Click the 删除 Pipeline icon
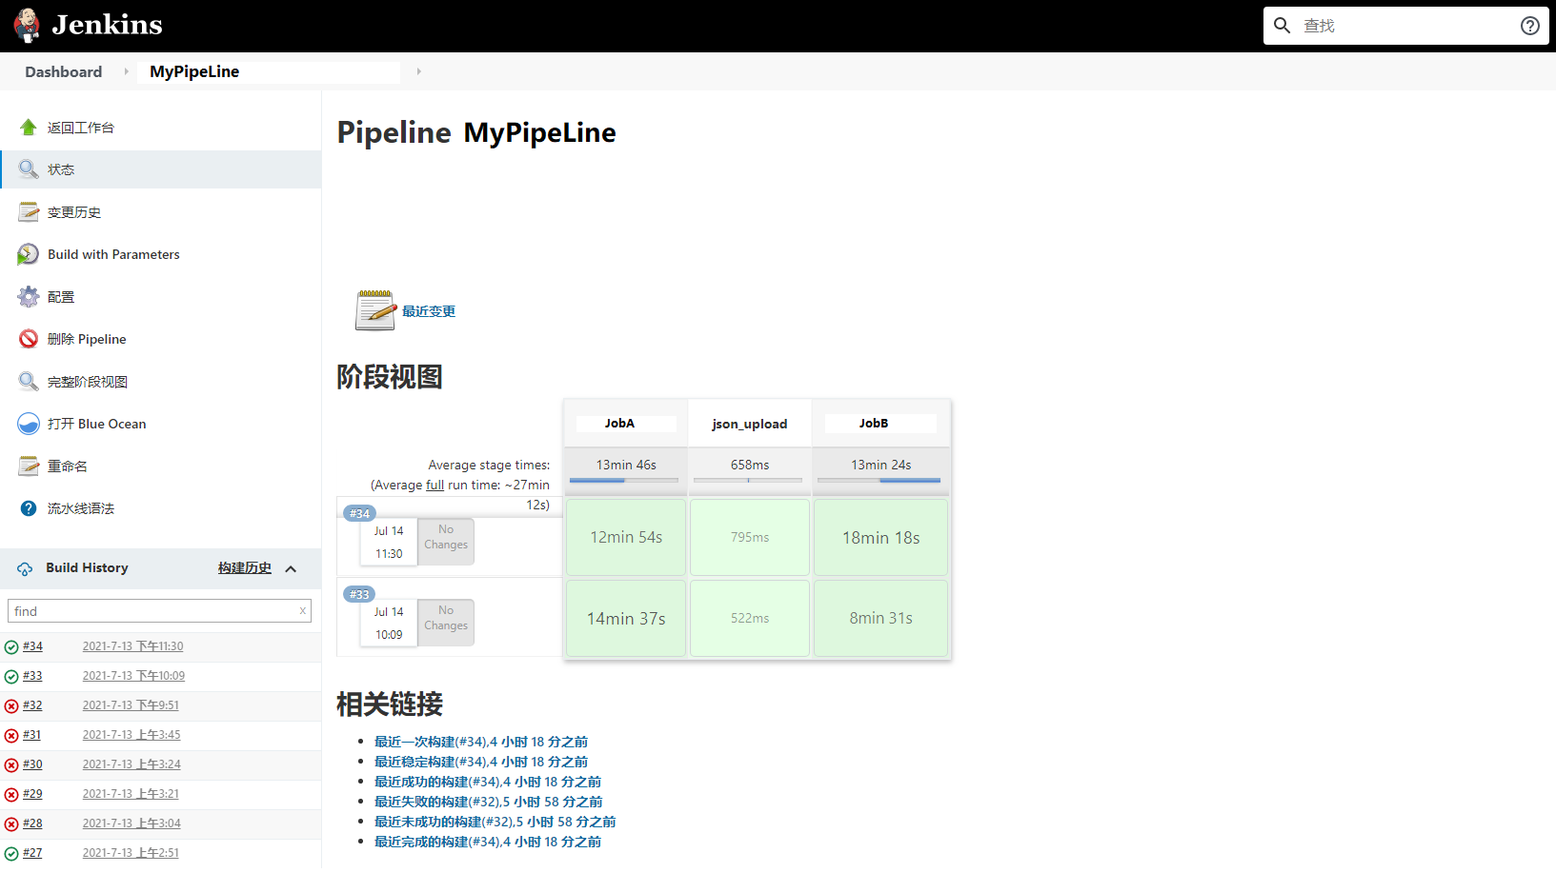This screenshot has height=873, width=1556. (x=28, y=338)
